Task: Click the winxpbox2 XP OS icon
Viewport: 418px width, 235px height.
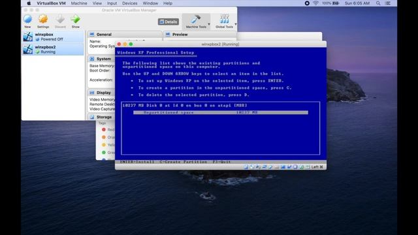Action: point(28,50)
